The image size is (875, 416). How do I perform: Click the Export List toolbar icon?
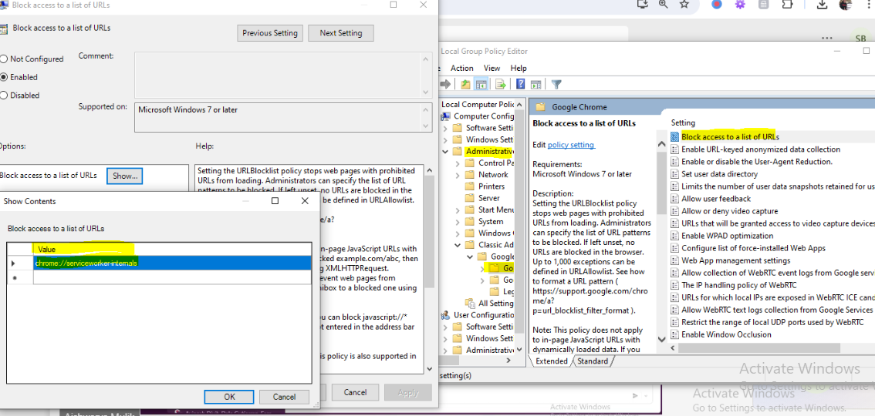(501, 84)
